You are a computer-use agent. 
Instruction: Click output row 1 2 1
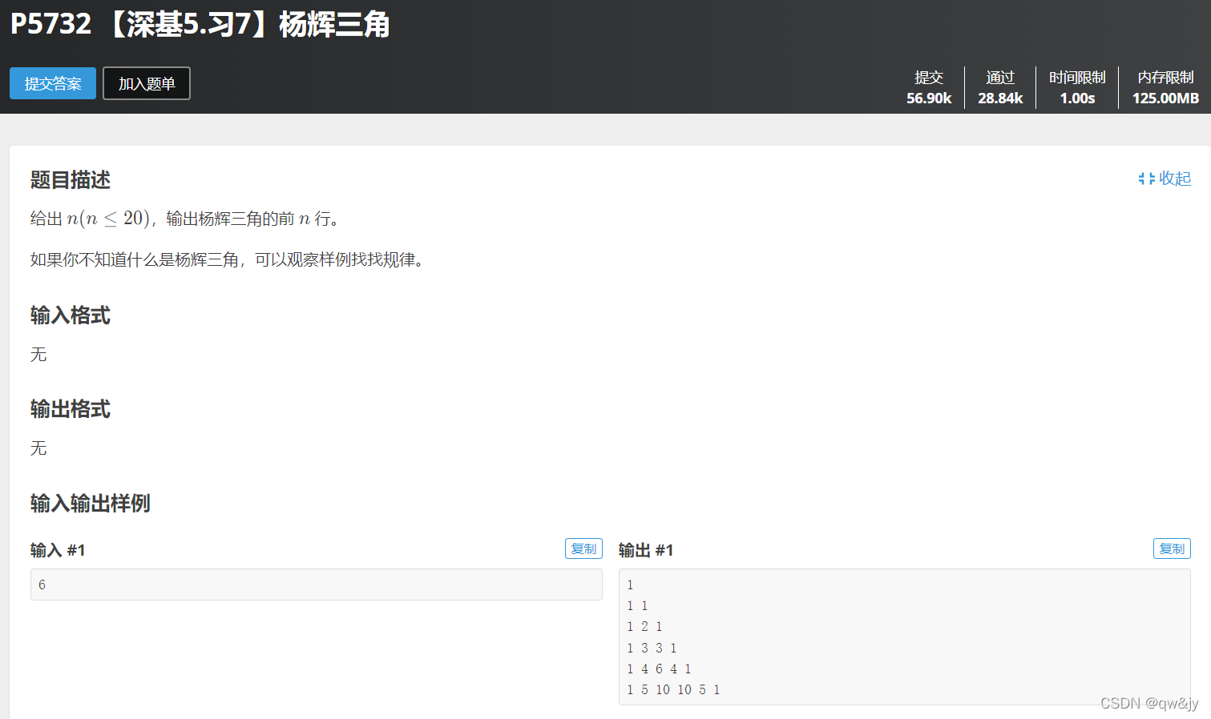[644, 626]
